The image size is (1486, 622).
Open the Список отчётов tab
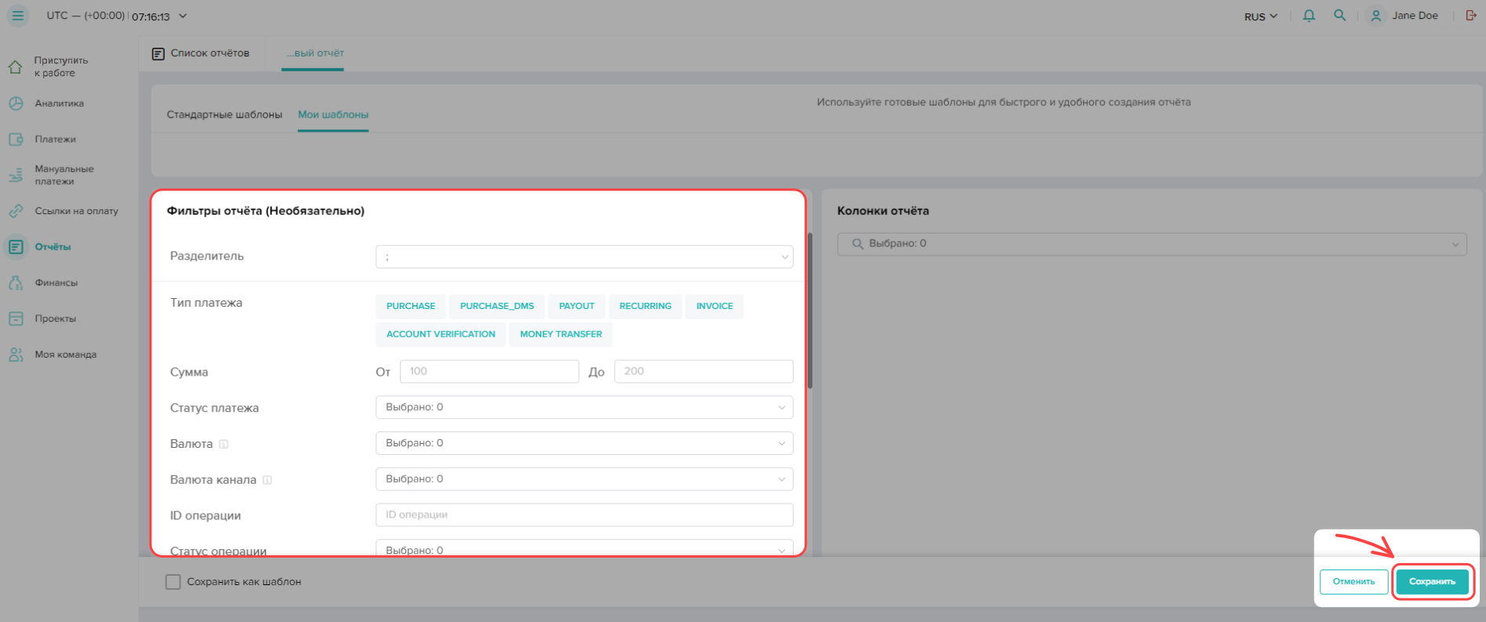pos(202,53)
